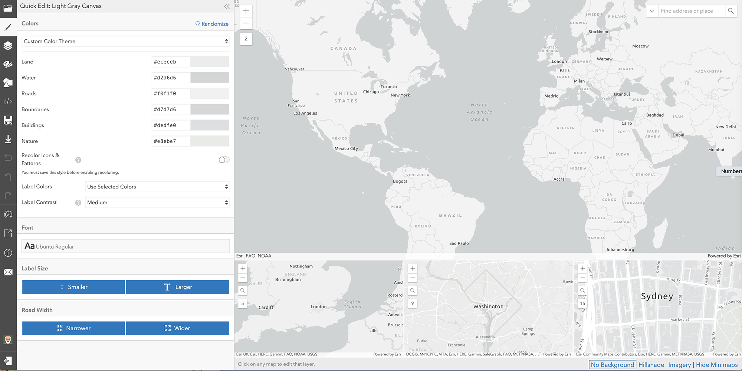The height and width of the screenshot is (371, 742).
Task: Open the Quick Edit pencil tool
Action: (x=8, y=27)
